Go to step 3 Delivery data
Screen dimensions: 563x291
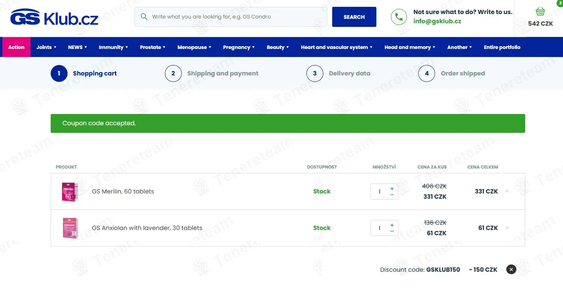(x=338, y=73)
